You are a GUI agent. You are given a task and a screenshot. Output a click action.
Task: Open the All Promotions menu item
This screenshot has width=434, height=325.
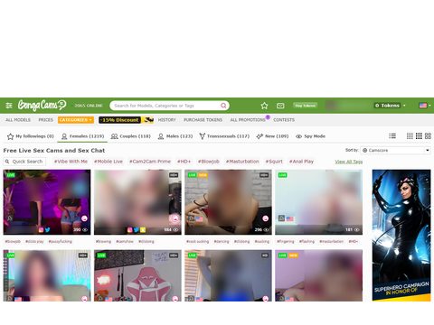coord(248,120)
